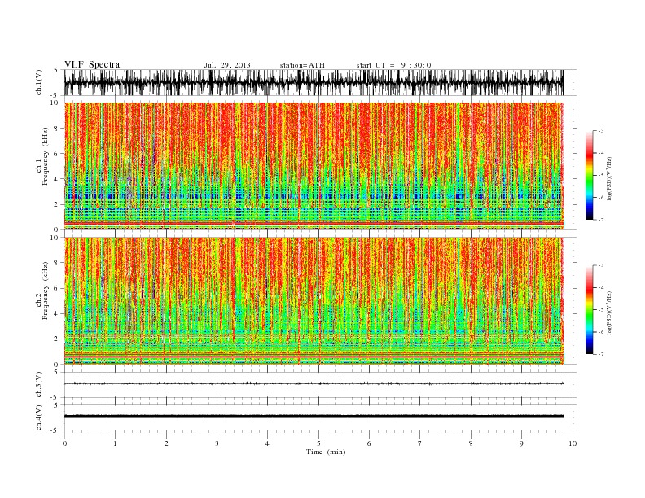
Task: Click the "ch.4(V)" axis label
Action: [38, 417]
